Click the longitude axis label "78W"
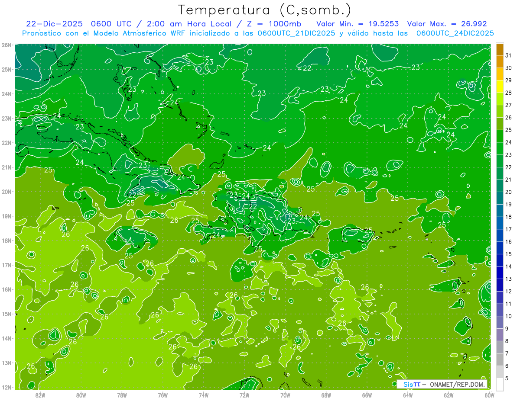 pos(122,395)
